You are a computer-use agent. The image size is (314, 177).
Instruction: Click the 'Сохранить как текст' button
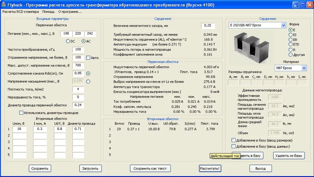point(150,169)
